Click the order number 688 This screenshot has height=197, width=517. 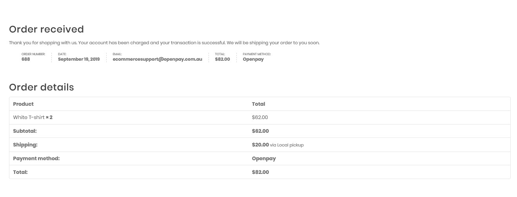coord(26,60)
